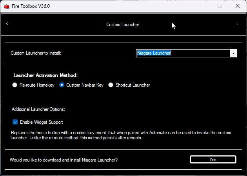Click the 'Custom Launcher' page title
Image resolution: width=247 pixels, height=176 pixels.
(123, 25)
